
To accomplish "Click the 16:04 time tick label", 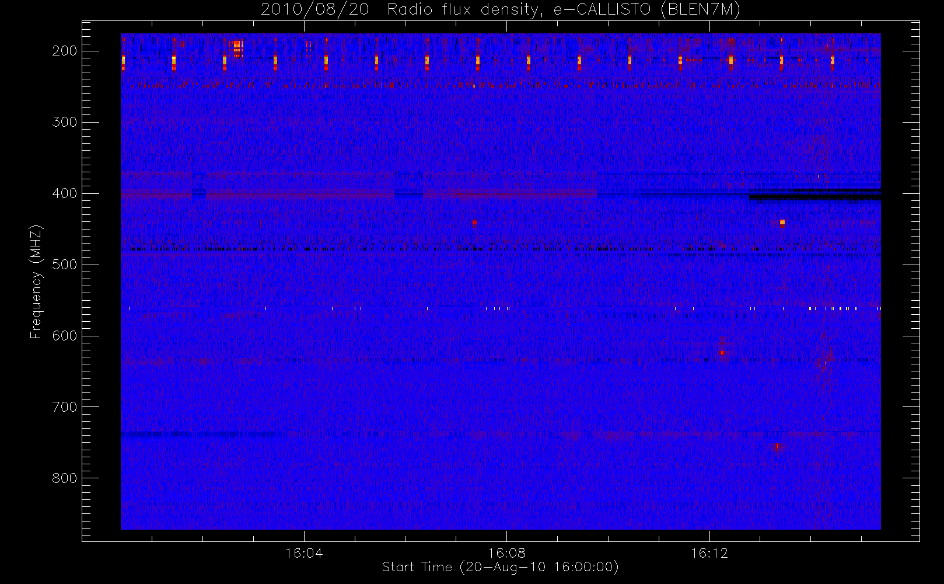I will click(304, 552).
